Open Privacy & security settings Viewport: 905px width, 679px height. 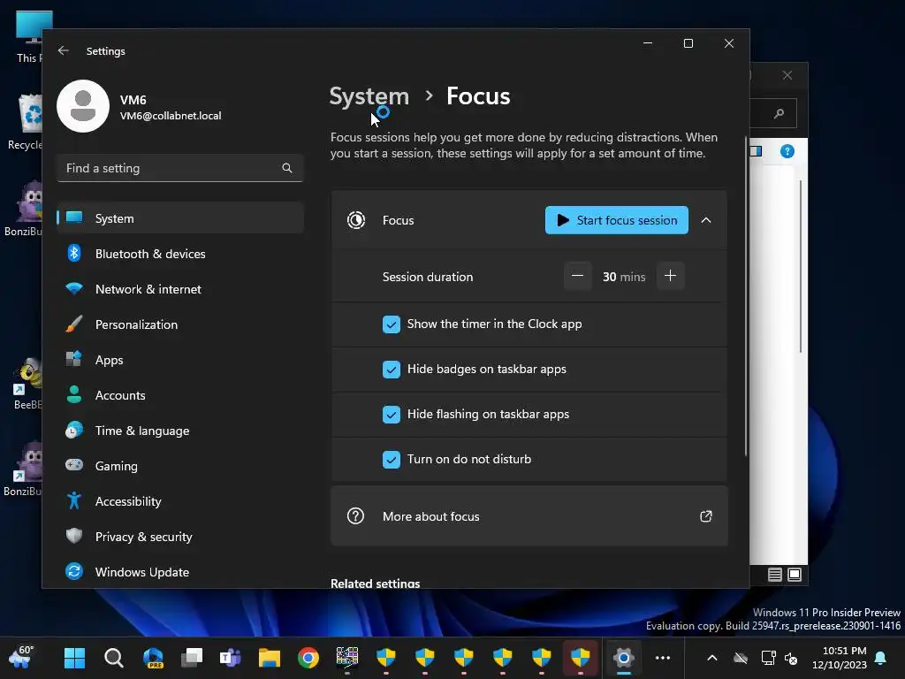click(180, 537)
